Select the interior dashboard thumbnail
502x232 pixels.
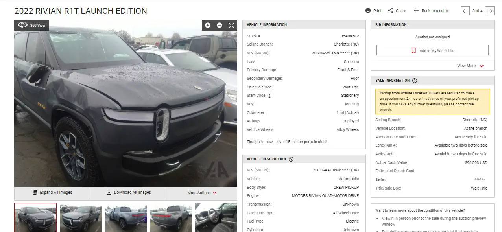click(x=216, y=217)
